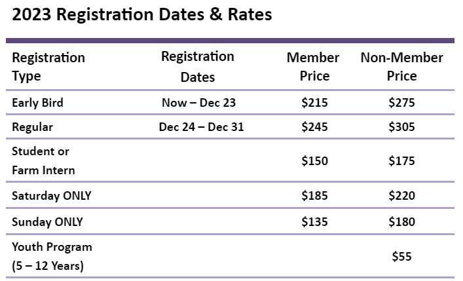Click the "Now – Dec 23" date cell
The image size is (463, 281).
click(198, 102)
